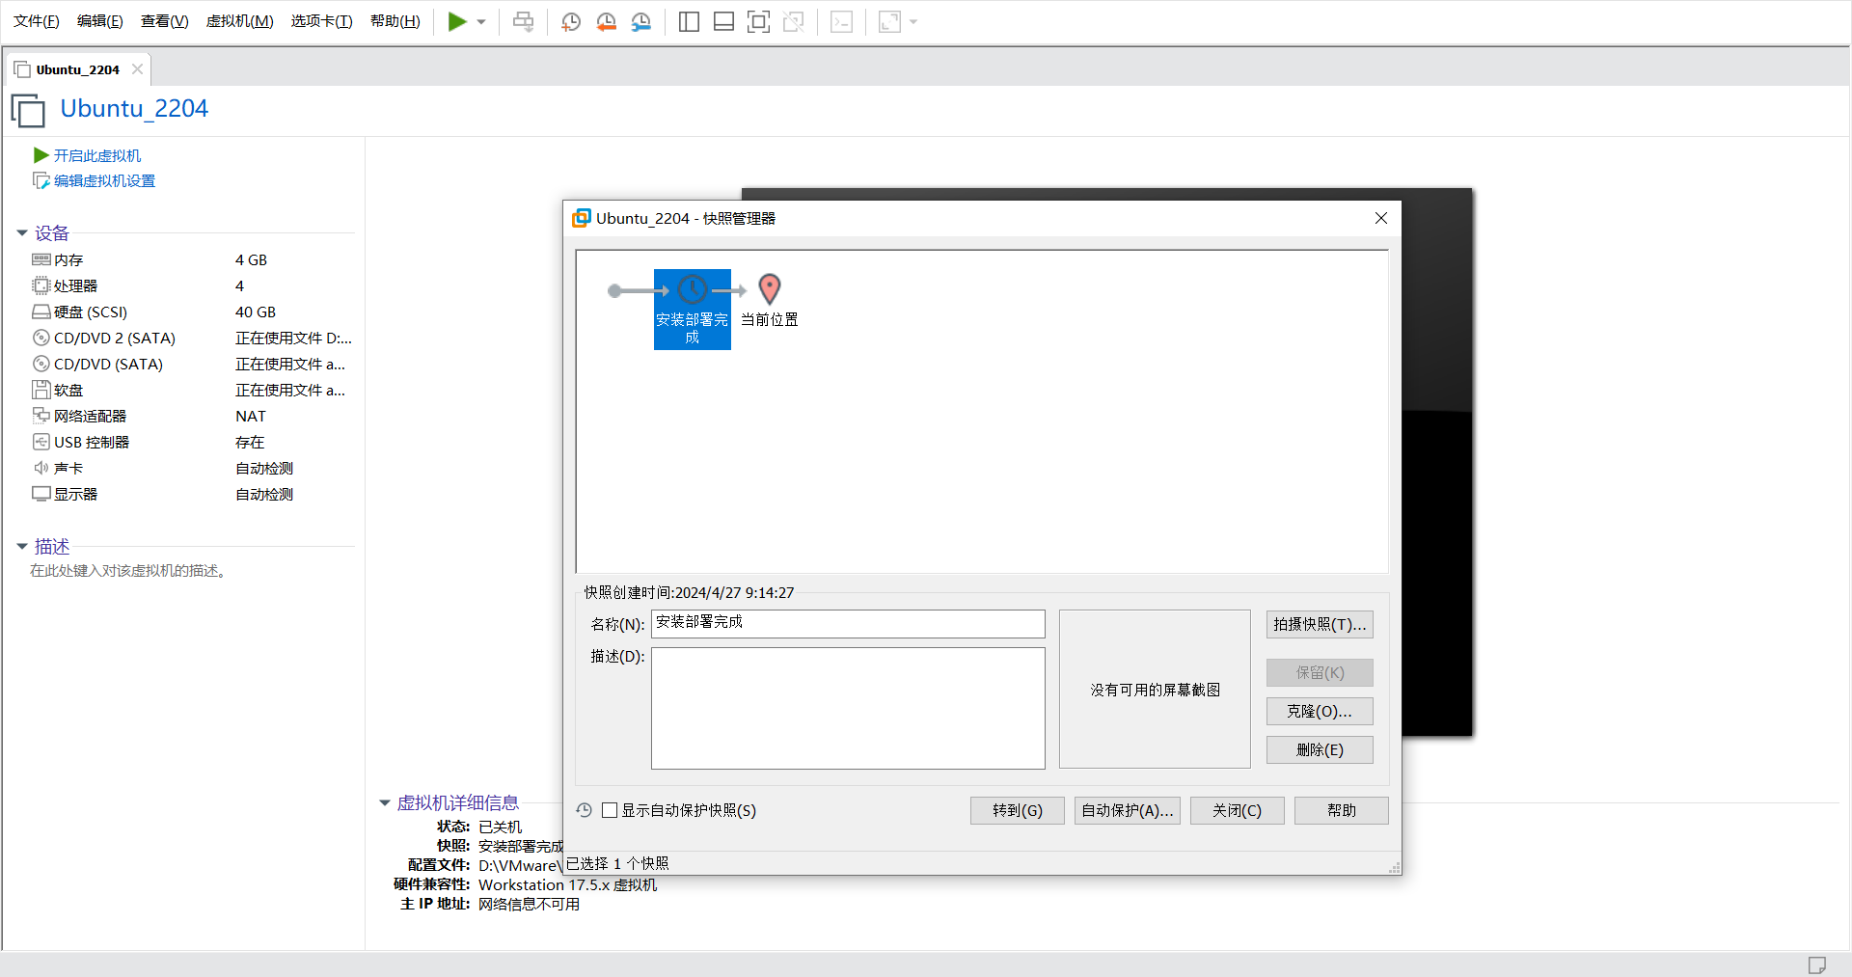Viewport: 1852px width, 977px height.
Task: Click 开启此虚拟机 link
Action: tap(96, 155)
